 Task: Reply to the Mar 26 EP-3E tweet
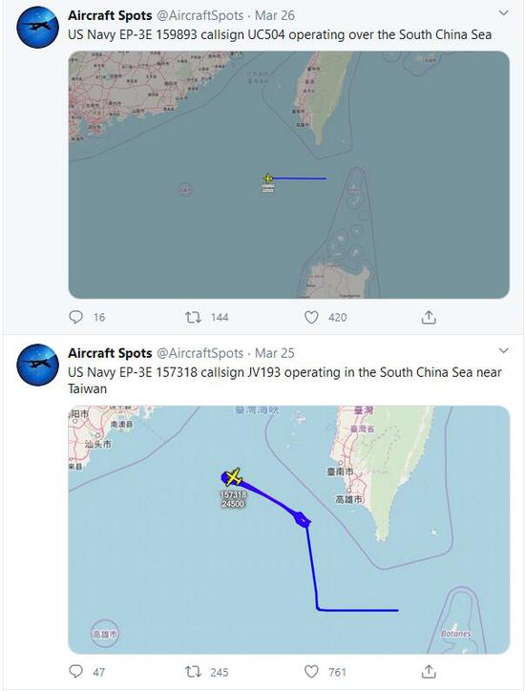75,317
